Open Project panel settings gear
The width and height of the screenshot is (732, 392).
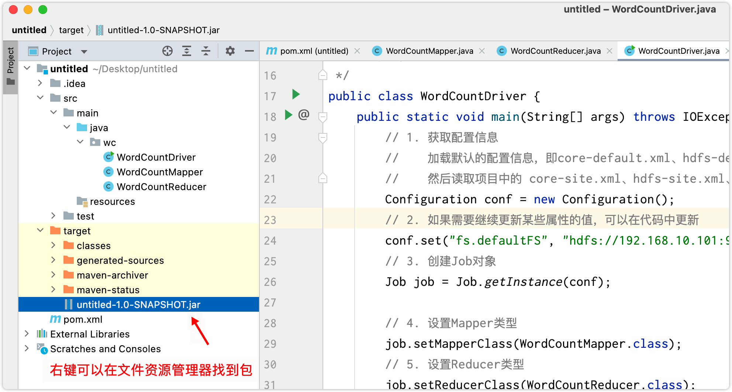(x=230, y=51)
